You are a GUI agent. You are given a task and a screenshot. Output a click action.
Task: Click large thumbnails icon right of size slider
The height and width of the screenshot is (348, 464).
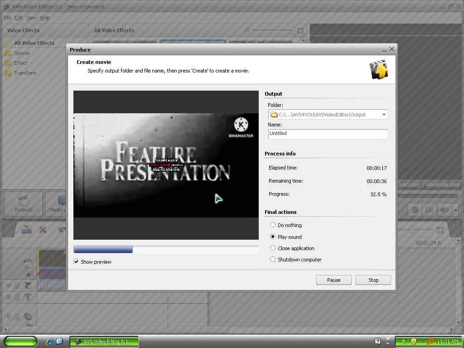pyautogui.click(x=300, y=30)
